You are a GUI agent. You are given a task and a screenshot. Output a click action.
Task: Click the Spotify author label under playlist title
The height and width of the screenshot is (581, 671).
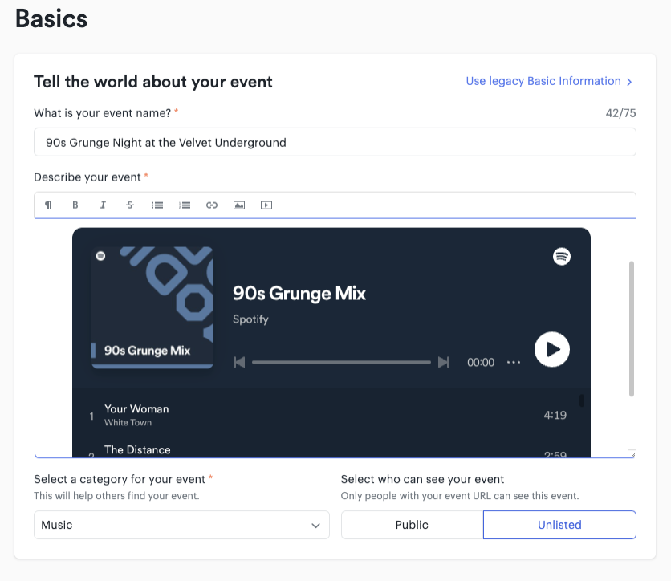tap(250, 319)
